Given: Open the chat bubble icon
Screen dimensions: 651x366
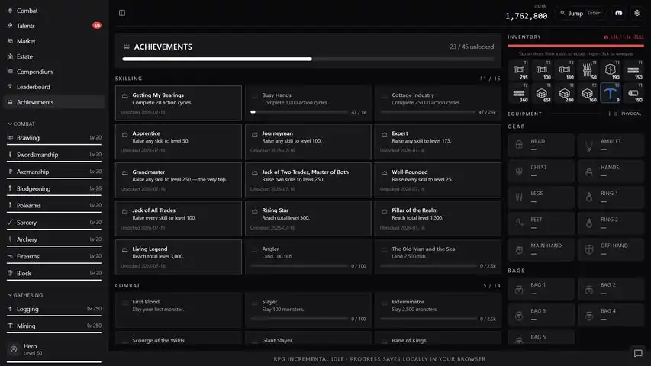Looking at the screenshot, I should [638, 353].
